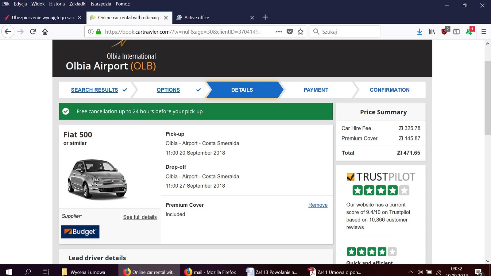This screenshot has width=491, height=276.
Task: Close the Online car rental tab
Action: [x=166, y=18]
